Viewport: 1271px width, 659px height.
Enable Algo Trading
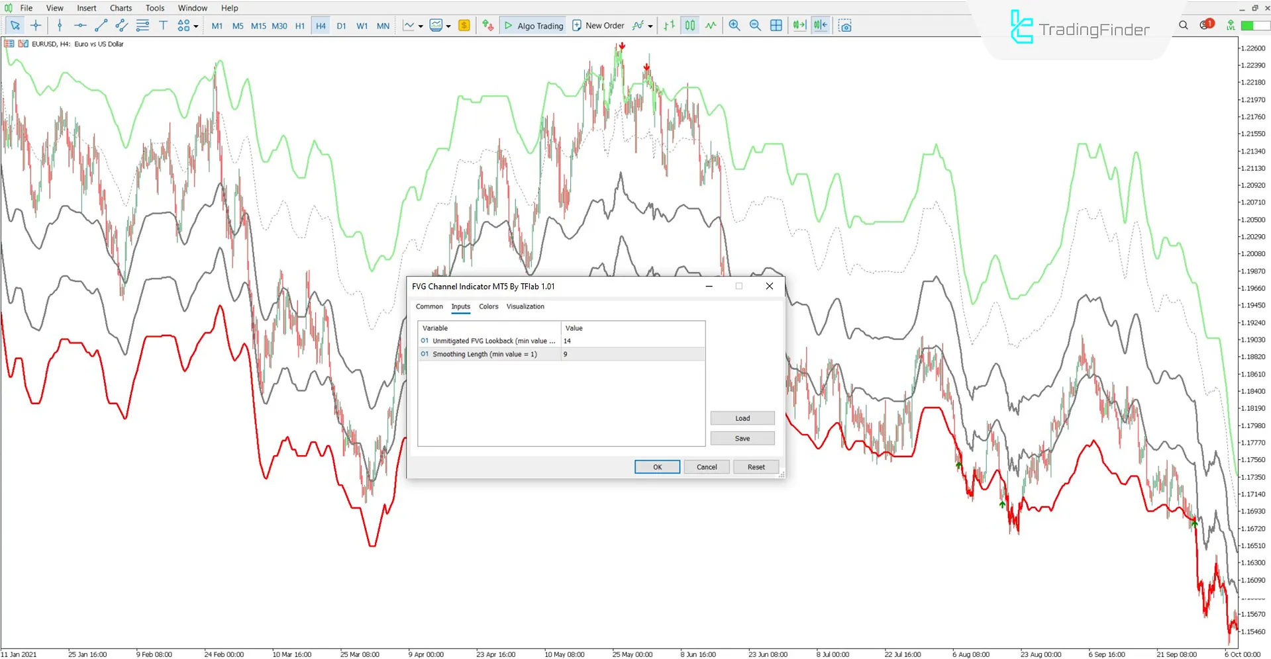[533, 25]
